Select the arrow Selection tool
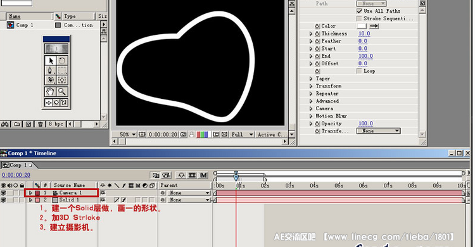This screenshot has height=247, width=475. pyautogui.click(x=51, y=61)
